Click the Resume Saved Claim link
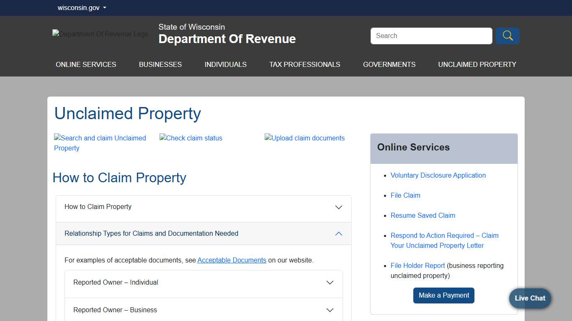 point(423,215)
